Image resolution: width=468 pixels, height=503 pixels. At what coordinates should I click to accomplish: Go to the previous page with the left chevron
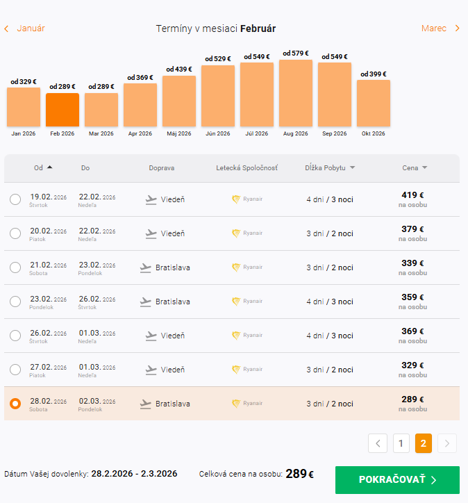[x=378, y=443]
